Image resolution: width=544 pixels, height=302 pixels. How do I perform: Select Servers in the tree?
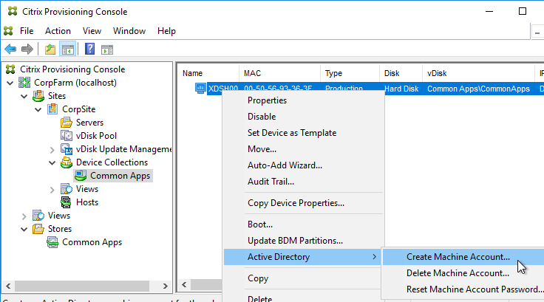click(x=89, y=123)
